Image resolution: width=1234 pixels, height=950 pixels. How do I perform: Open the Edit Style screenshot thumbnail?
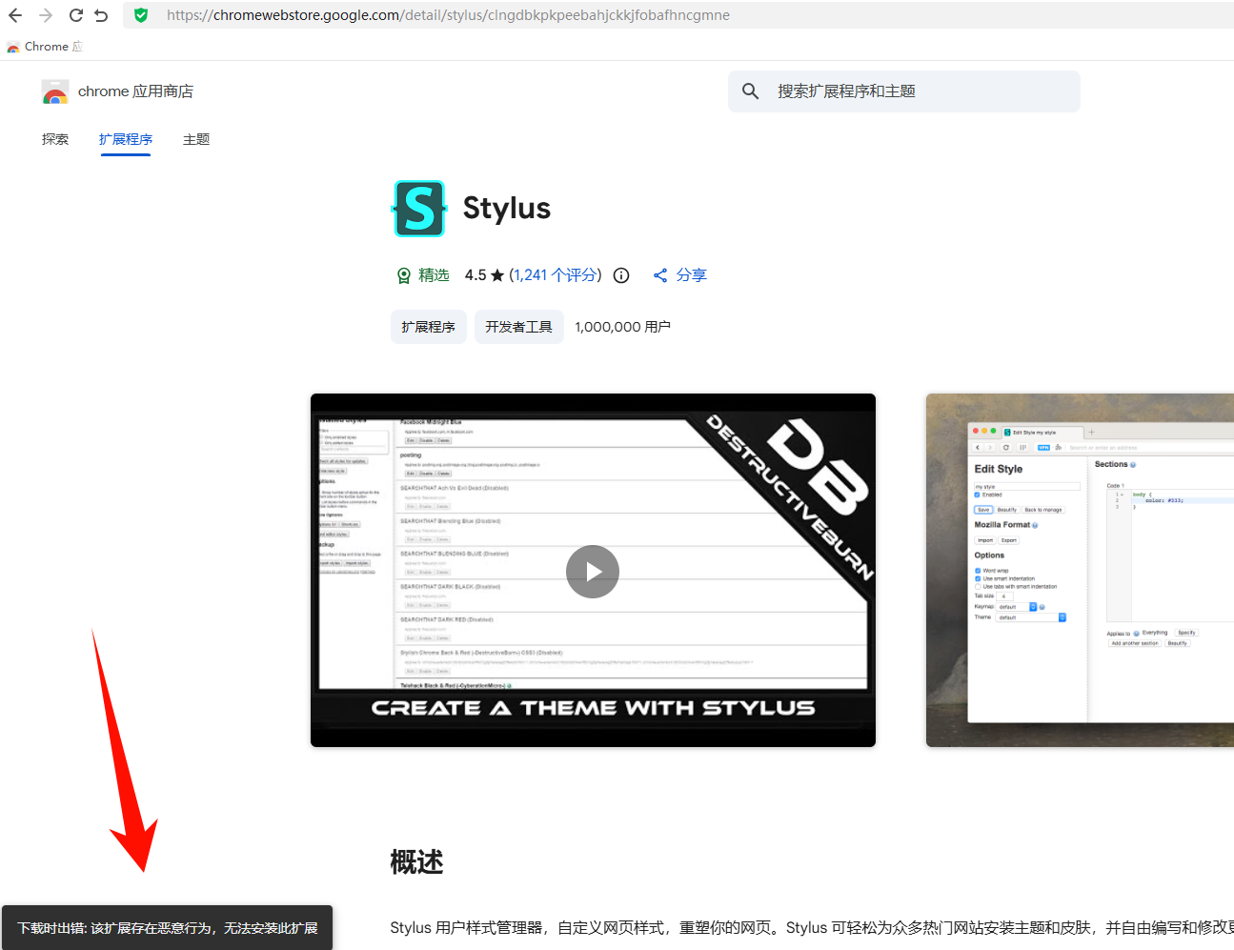coord(1080,570)
